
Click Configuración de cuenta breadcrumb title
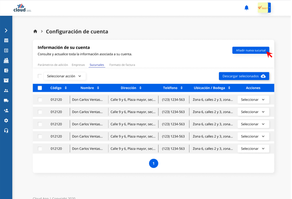[77, 31]
